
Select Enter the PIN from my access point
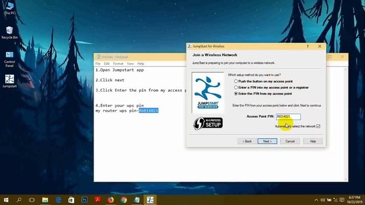coord(263,93)
